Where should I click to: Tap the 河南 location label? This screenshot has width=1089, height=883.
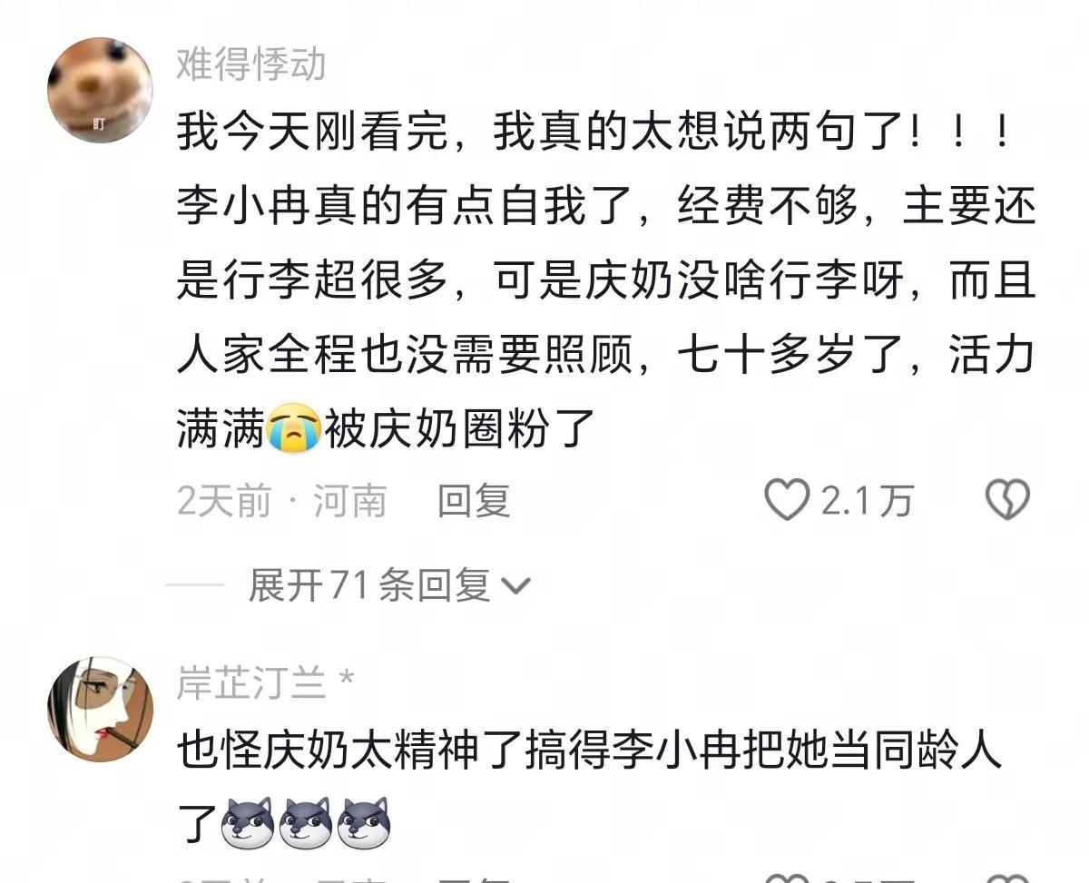tap(350, 500)
